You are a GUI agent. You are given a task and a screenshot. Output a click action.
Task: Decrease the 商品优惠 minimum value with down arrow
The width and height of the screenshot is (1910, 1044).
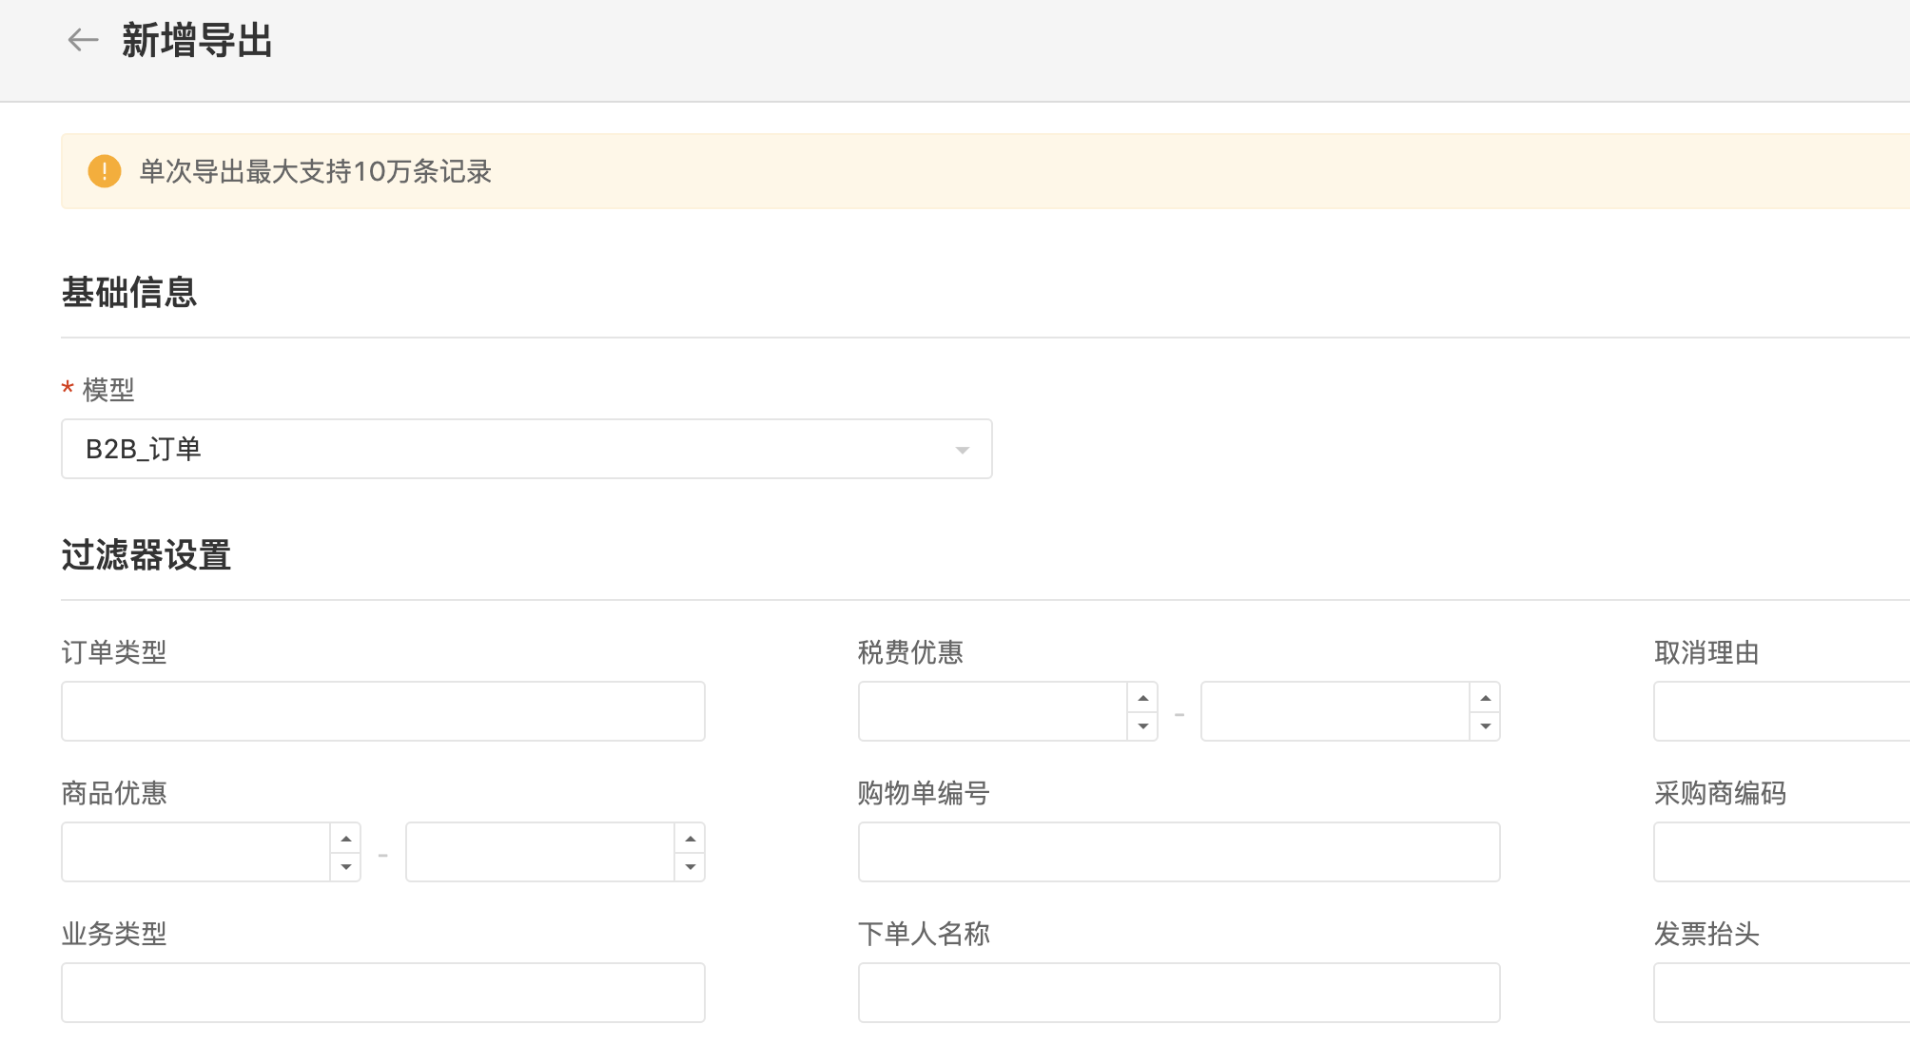[x=345, y=866]
